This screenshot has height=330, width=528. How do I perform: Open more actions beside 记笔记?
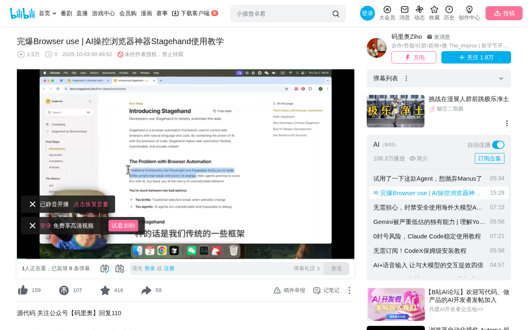[x=349, y=290]
